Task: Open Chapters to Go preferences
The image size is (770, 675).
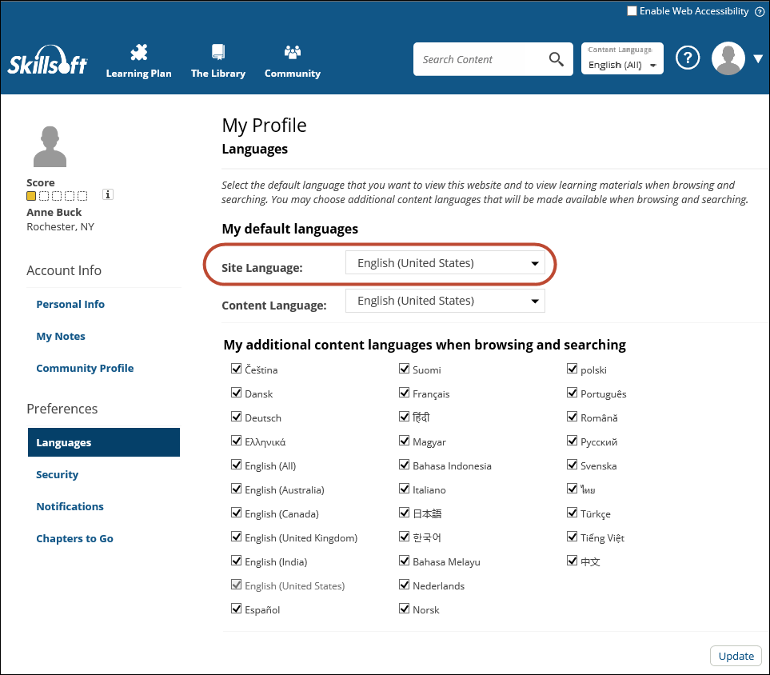Action: 74,538
